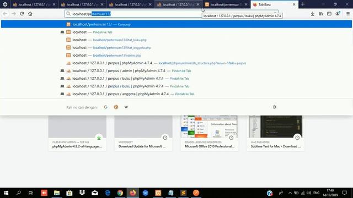Screen dimensions: 353x198
Task: Open the Firefox hamburger menu
Action: (348, 14)
